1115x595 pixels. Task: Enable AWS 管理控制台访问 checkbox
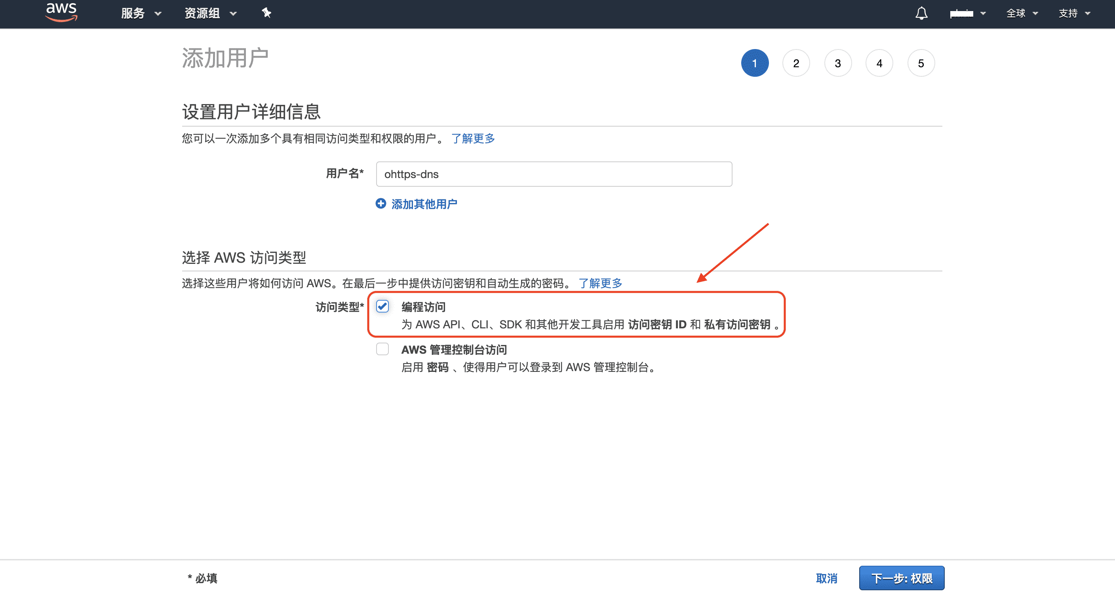point(382,349)
